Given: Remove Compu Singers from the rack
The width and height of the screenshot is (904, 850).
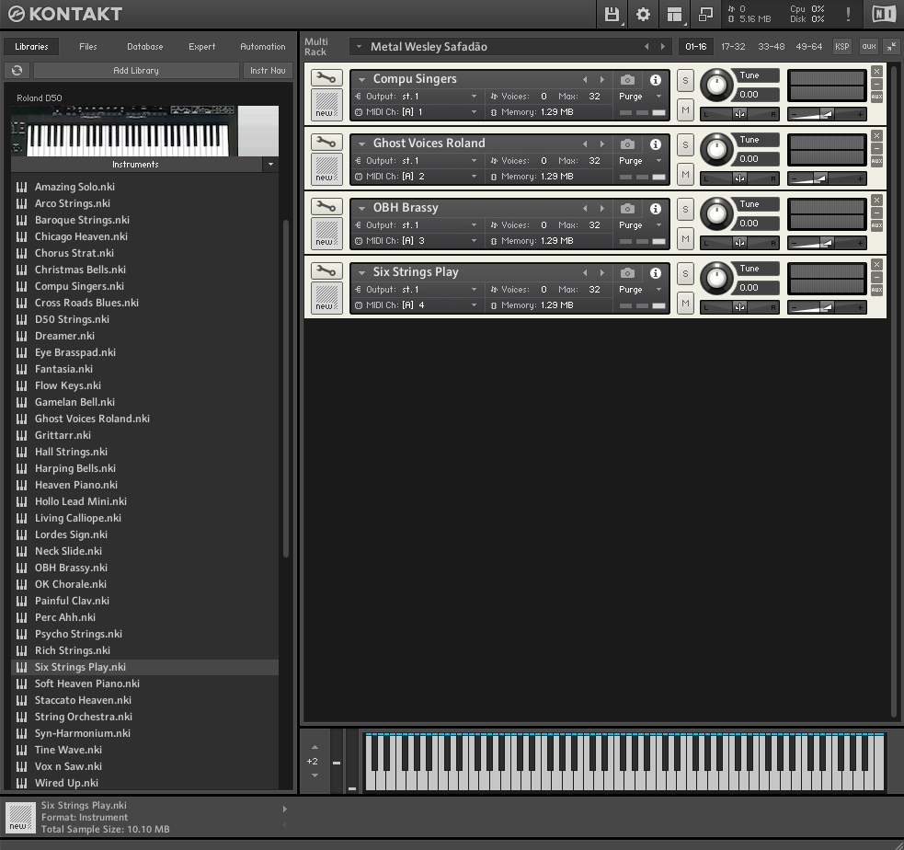Looking at the screenshot, I should (x=877, y=72).
